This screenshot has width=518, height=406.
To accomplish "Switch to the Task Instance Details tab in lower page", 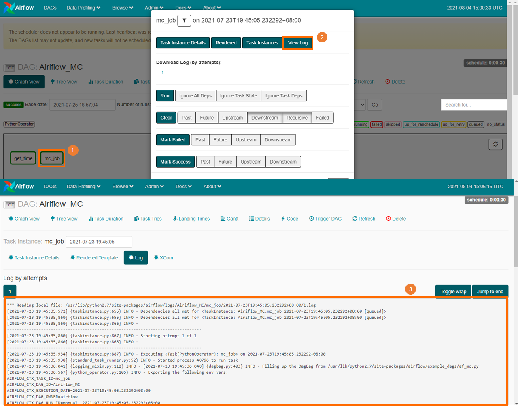I will (34, 258).
